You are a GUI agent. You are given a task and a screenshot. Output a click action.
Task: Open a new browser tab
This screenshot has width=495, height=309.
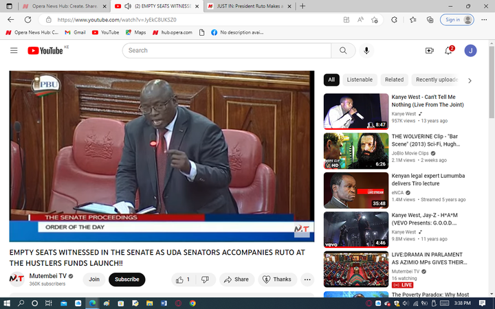point(302,6)
